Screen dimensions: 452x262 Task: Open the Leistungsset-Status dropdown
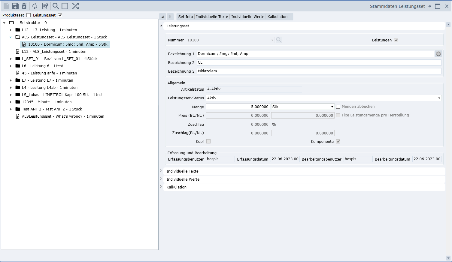click(x=439, y=98)
